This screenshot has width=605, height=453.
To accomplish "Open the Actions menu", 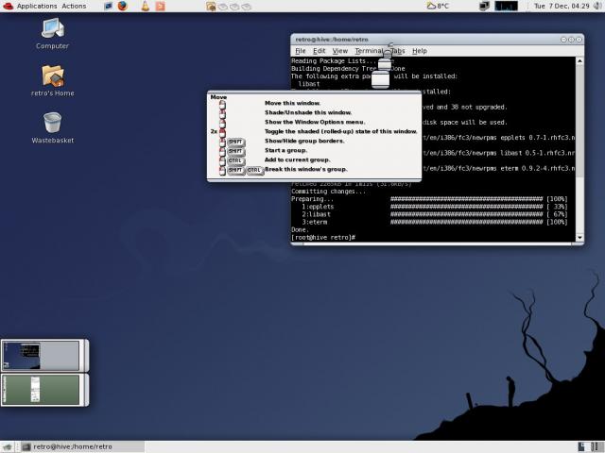I will tap(74, 6).
